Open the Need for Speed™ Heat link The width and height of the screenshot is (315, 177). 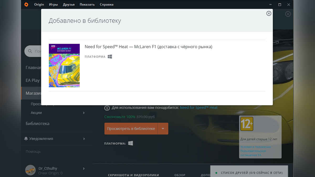tap(198, 108)
